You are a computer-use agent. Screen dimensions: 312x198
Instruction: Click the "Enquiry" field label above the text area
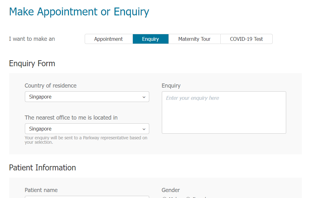(x=171, y=86)
